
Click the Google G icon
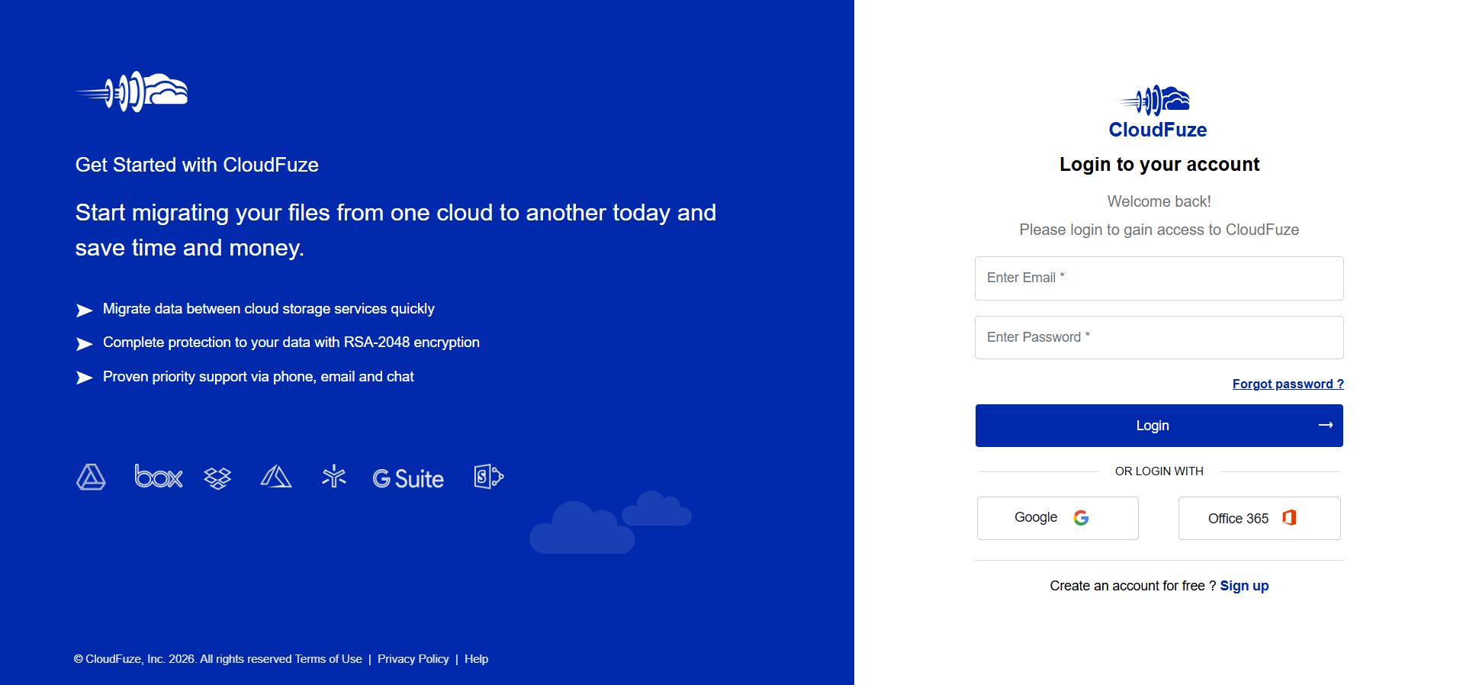pos(1081,518)
